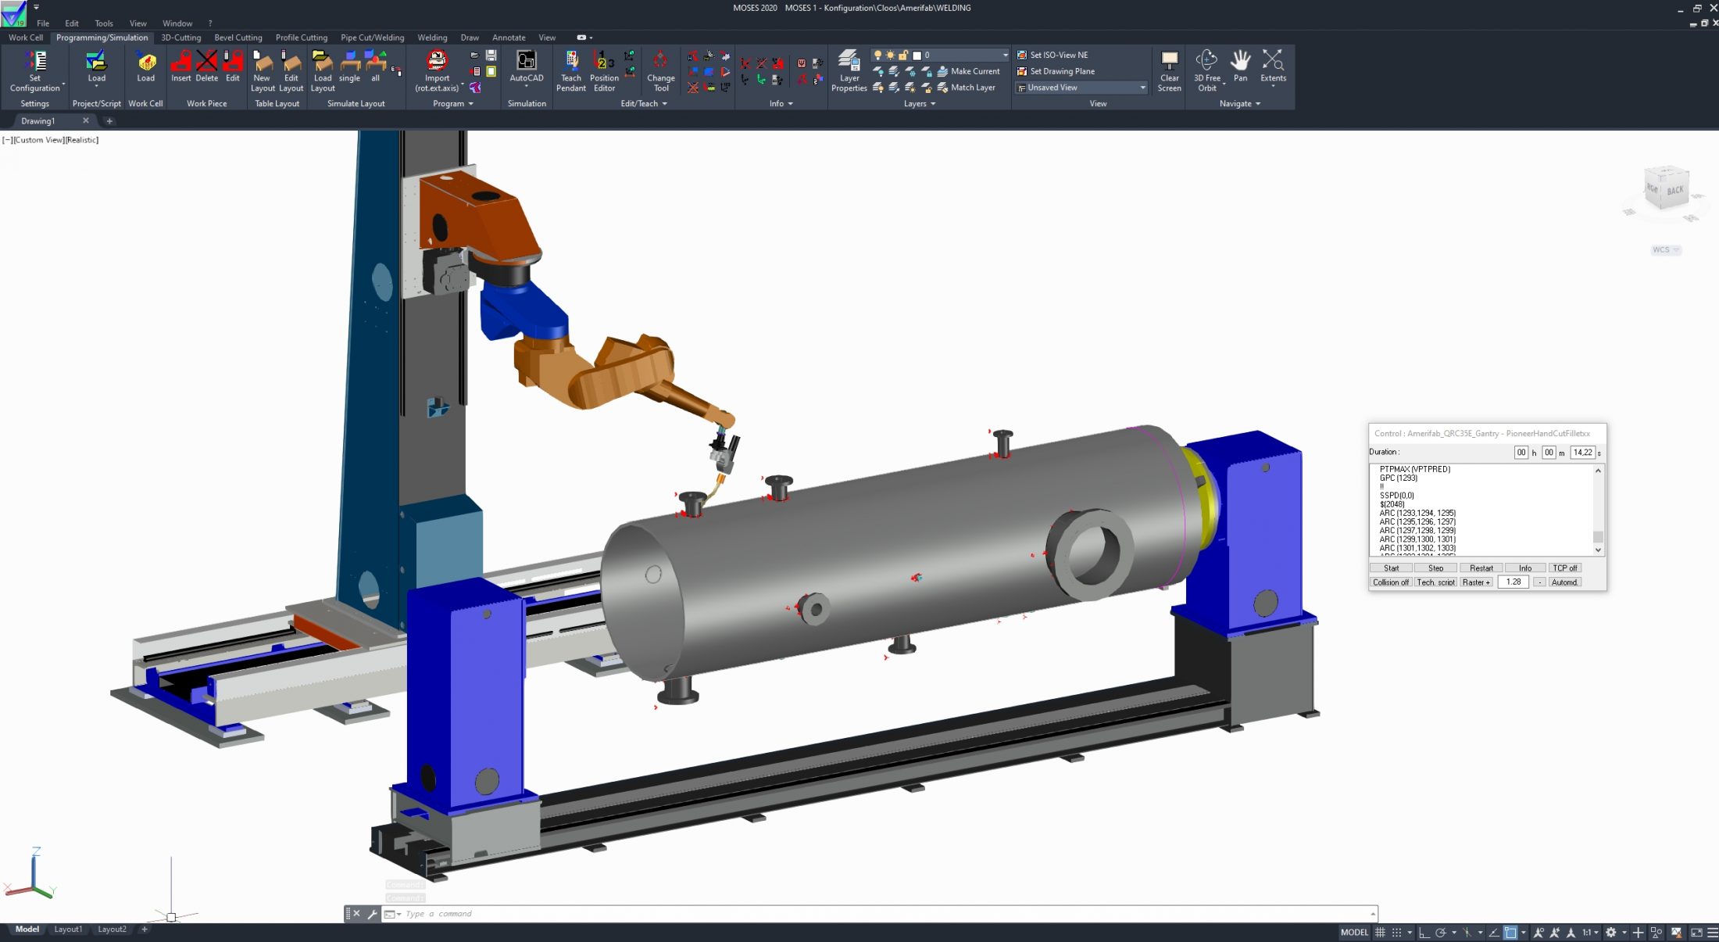Open the Tools menu
1719x942 pixels.
(103, 23)
